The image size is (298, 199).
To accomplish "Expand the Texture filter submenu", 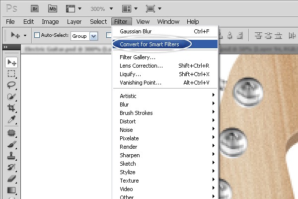I will pyautogui.click(x=165, y=181).
